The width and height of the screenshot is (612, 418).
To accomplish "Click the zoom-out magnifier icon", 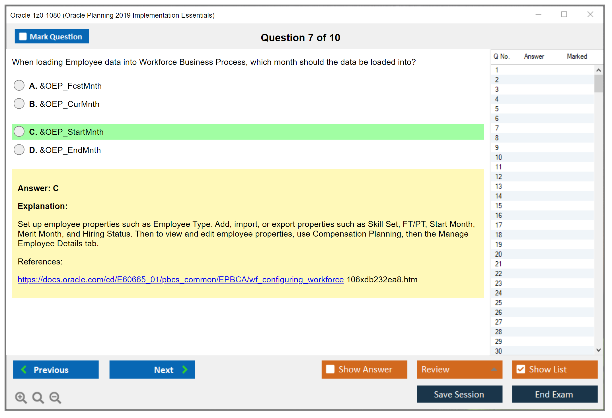I will pyautogui.click(x=55, y=398).
